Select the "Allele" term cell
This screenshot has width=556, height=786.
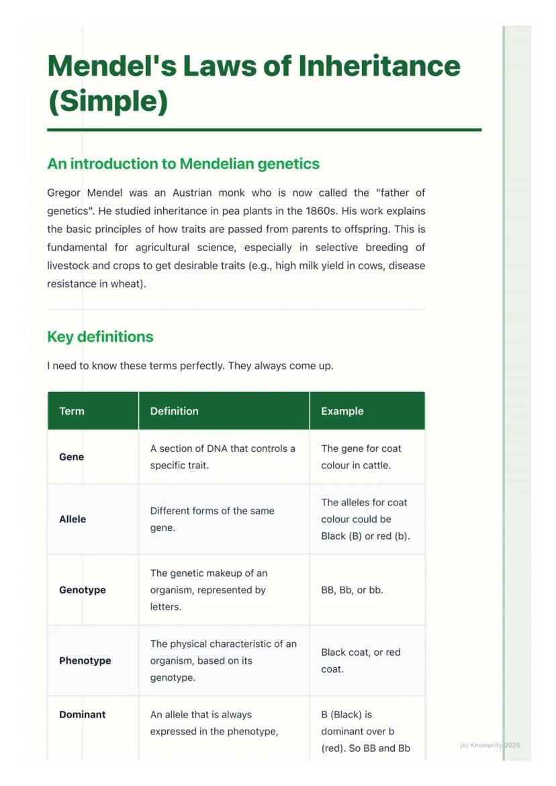tap(73, 519)
